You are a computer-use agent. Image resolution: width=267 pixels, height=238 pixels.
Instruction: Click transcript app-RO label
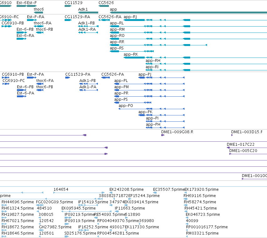(x=117, y=36)
